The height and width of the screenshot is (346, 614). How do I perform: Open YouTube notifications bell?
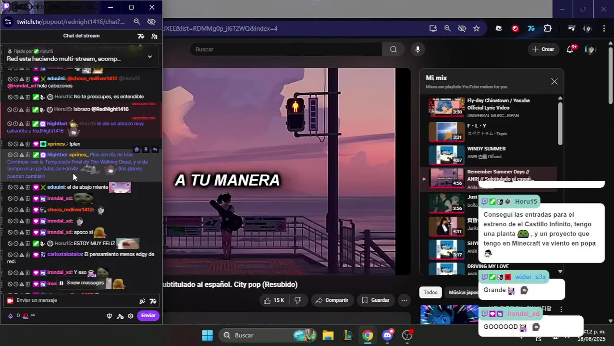coord(570,49)
